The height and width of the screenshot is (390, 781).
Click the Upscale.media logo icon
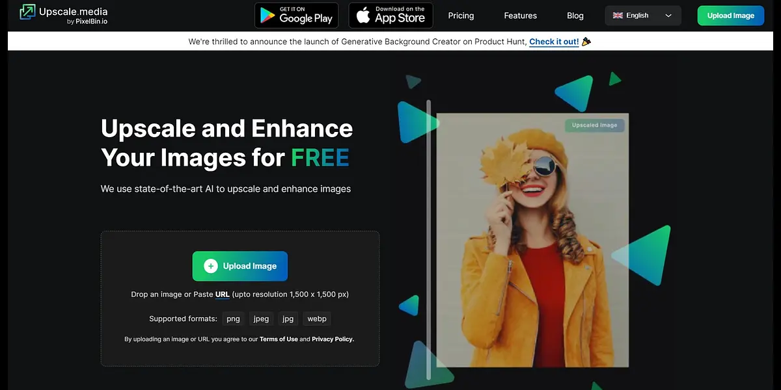[x=27, y=12]
